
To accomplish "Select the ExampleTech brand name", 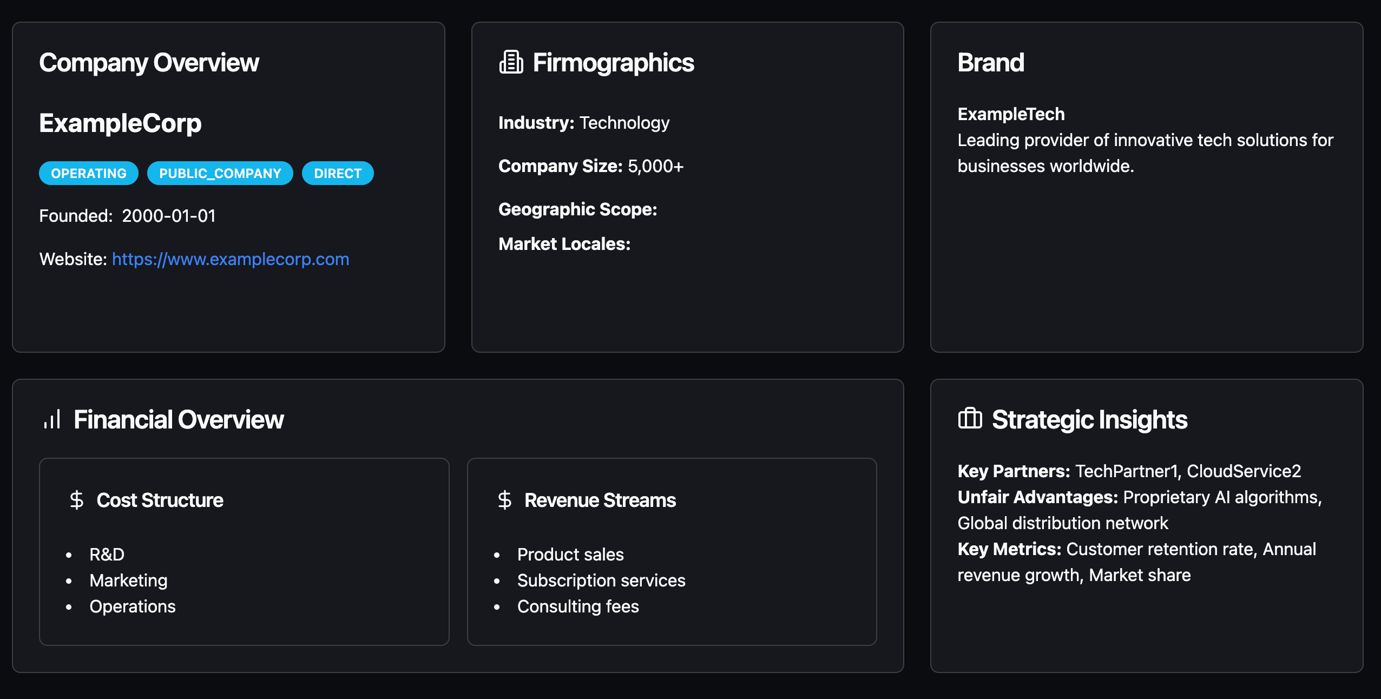I will pos(1011,114).
